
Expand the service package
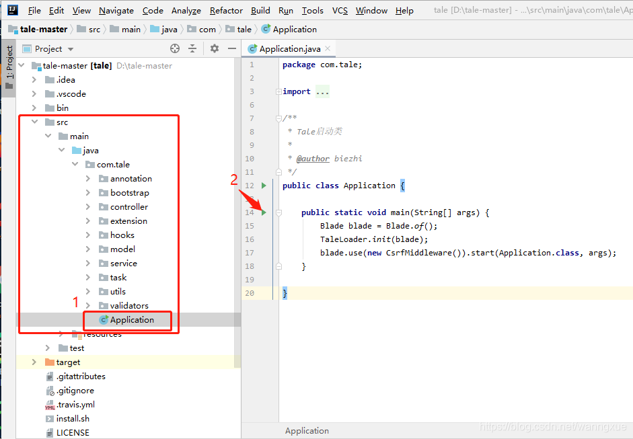pyautogui.click(x=88, y=263)
